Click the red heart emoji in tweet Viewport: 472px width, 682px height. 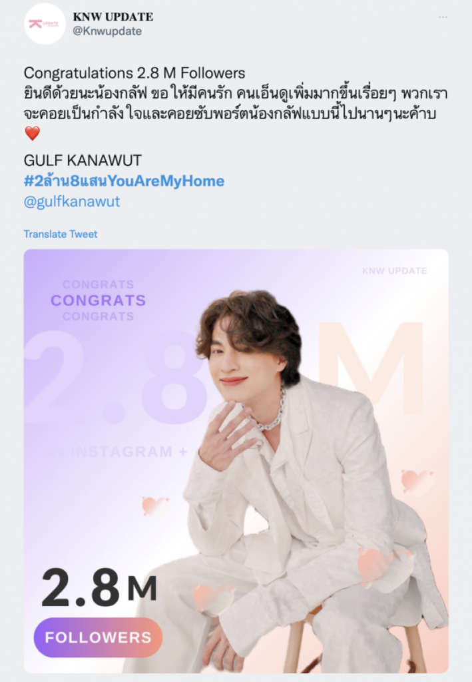point(32,133)
